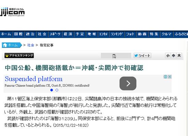
Task: Open アクセスランキング button with crown
Action: [19, 55]
